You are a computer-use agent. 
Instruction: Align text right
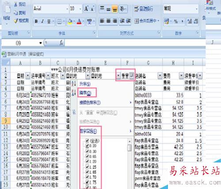115,21
